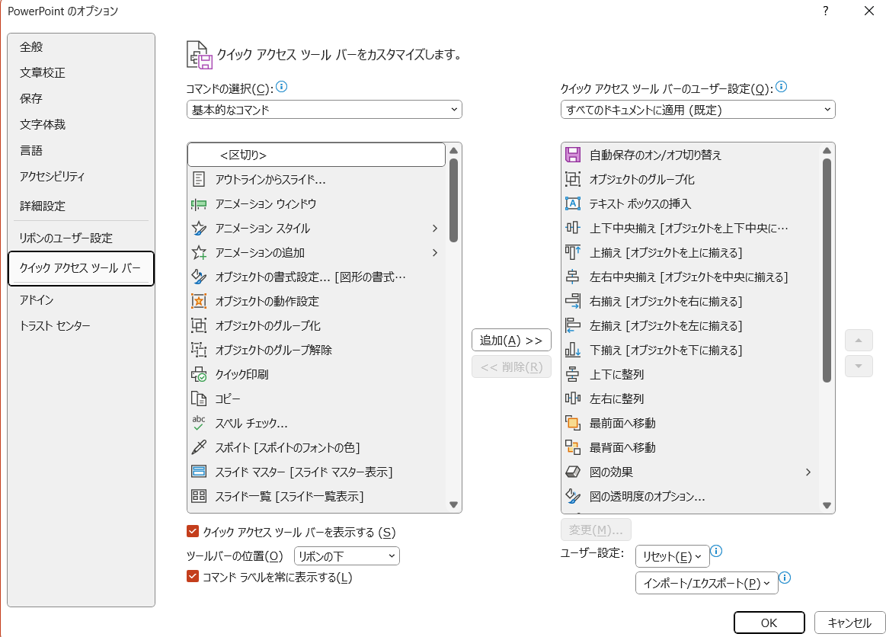Viewport: 886px width, 637px height.
Task: Click the 追加(A) >> button
Action: [511, 341]
